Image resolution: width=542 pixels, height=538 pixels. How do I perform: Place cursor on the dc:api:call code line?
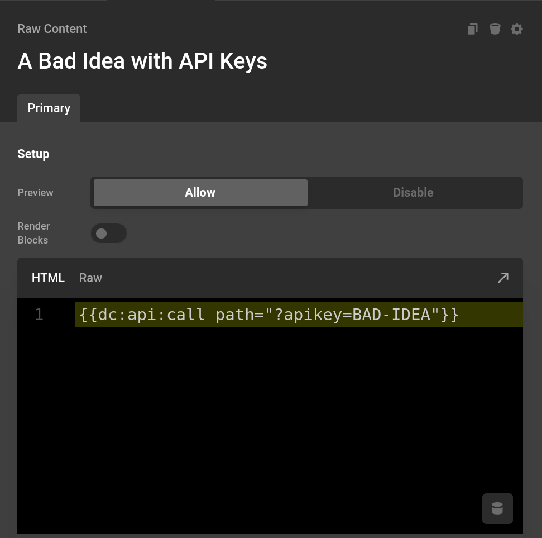(269, 314)
